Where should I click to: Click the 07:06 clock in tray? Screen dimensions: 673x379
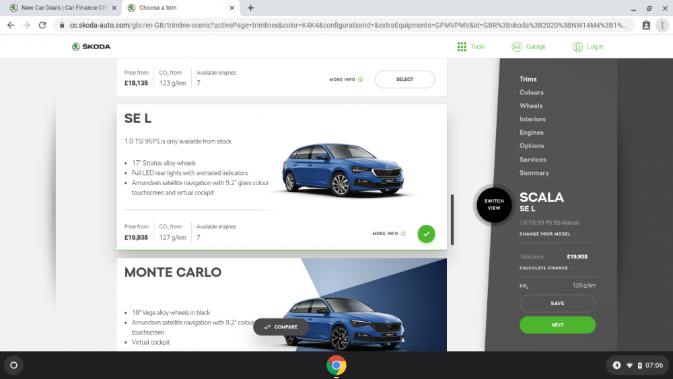pyautogui.click(x=654, y=366)
